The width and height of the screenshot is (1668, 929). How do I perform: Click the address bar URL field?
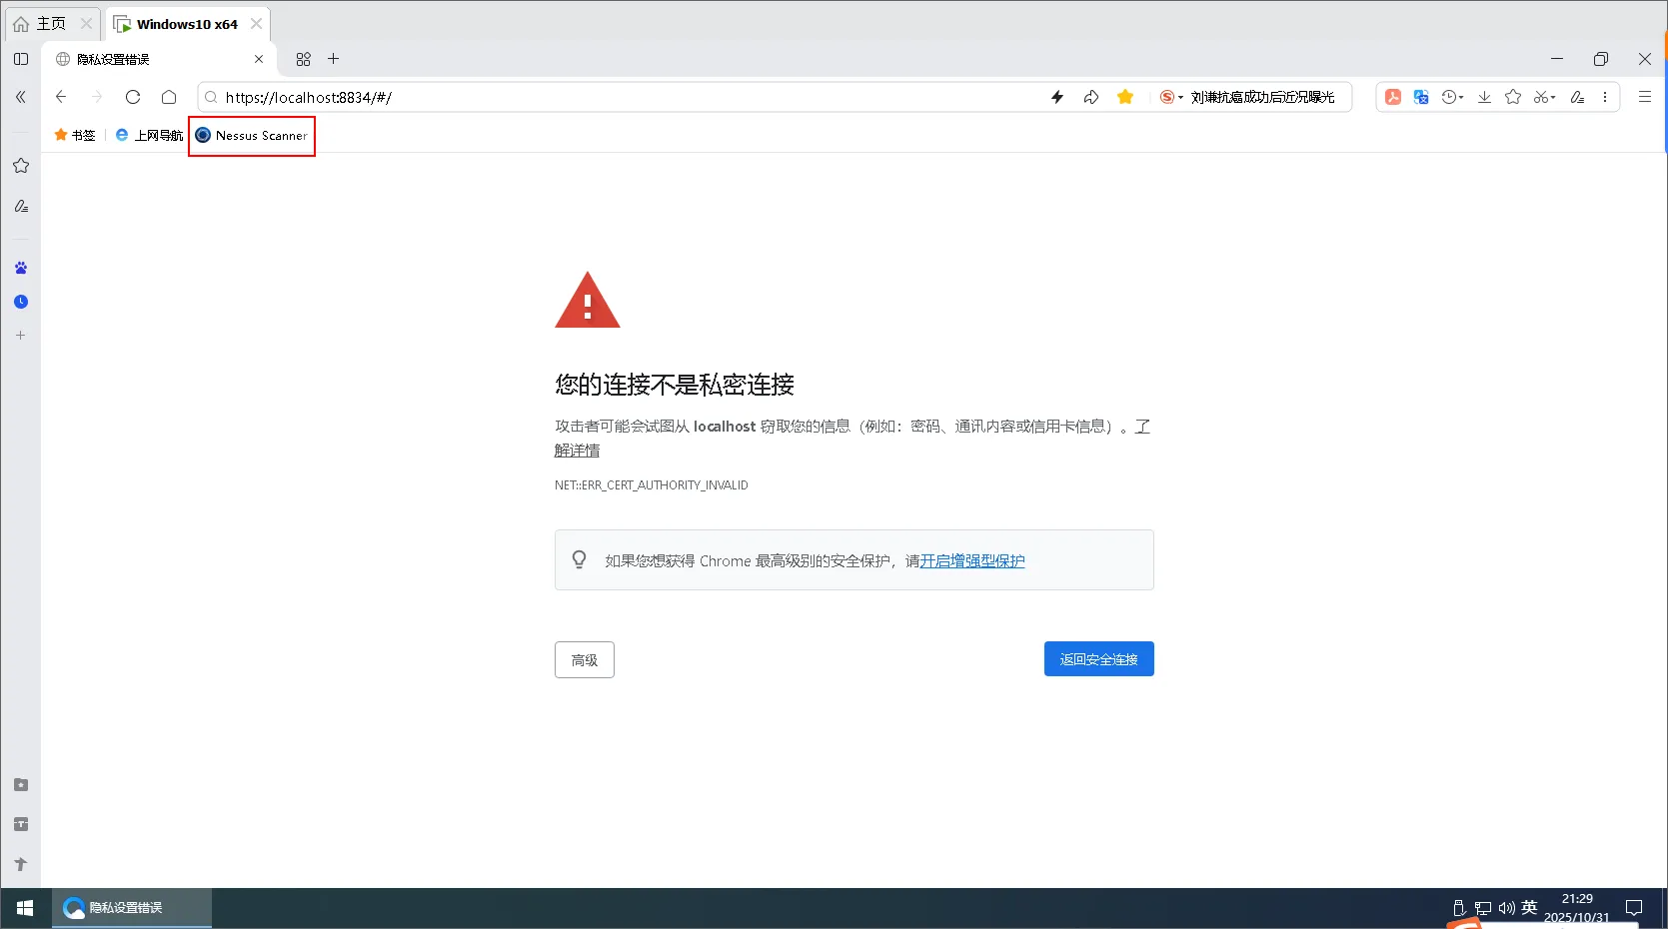pyautogui.click(x=600, y=97)
